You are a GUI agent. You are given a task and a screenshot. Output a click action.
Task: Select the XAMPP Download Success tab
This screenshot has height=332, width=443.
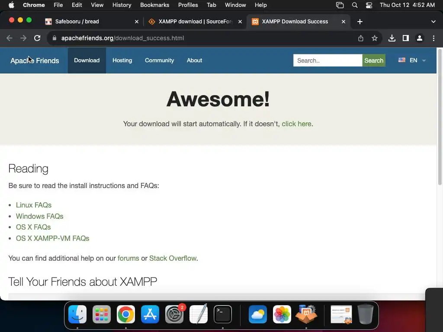(299, 22)
